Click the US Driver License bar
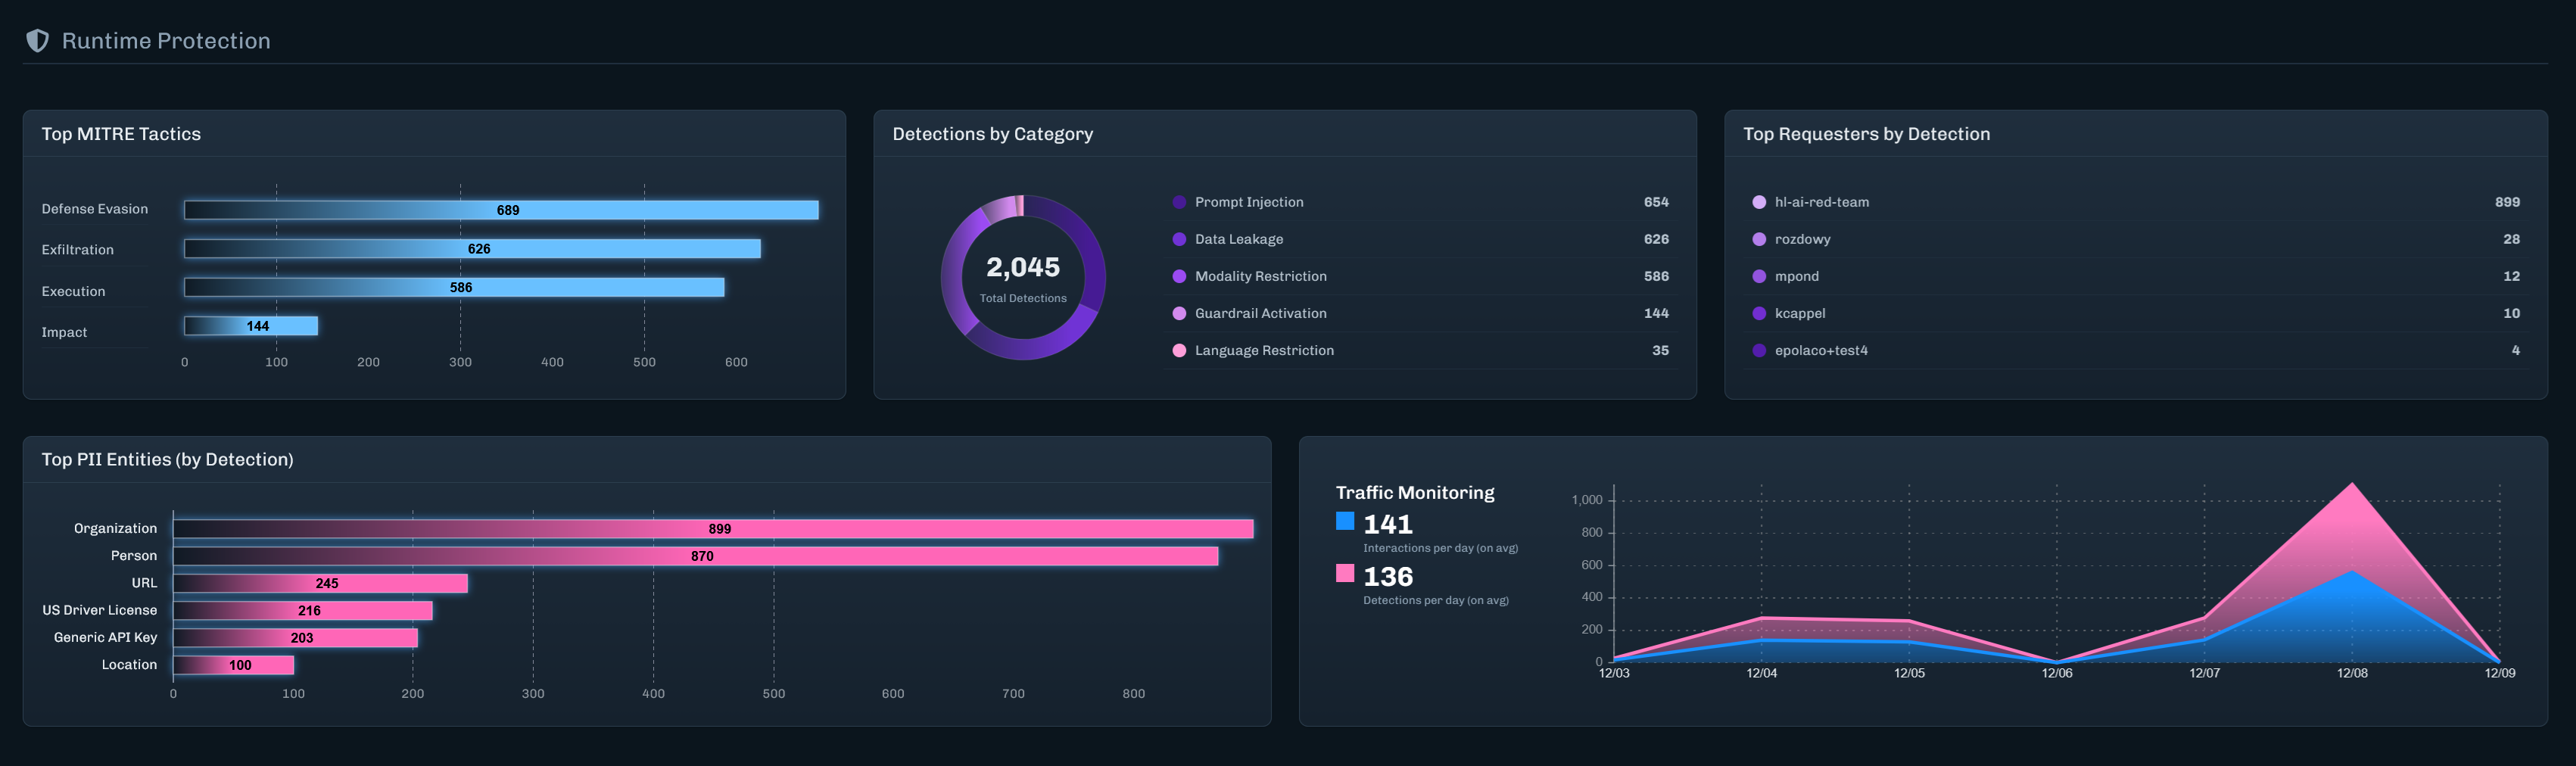The height and width of the screenshot is (766, 2576). coord(303,610)
